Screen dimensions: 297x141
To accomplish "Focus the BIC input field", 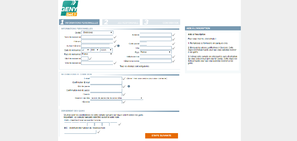I will pyautogui.click(x=80, y=132).
